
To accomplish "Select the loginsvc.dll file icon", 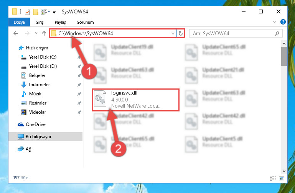I will pyautogui.click(x=101, y=100).
